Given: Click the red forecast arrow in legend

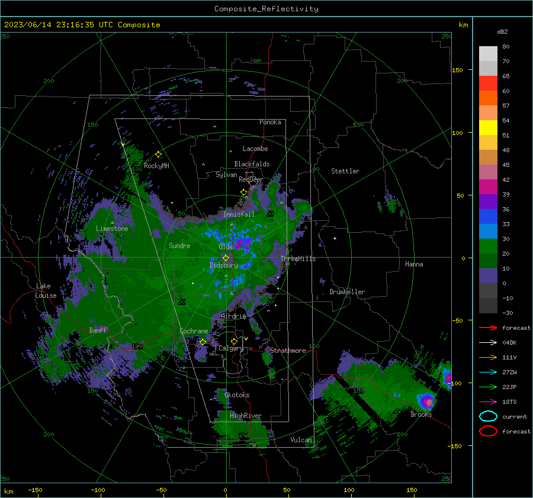Looking at the screenshot, I should pos(488,327).
